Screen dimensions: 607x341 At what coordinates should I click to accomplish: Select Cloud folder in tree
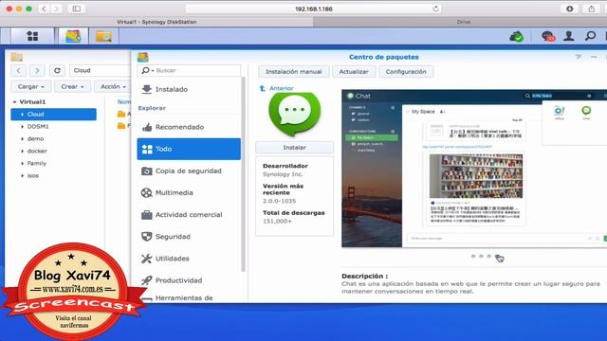pos(53,115)
